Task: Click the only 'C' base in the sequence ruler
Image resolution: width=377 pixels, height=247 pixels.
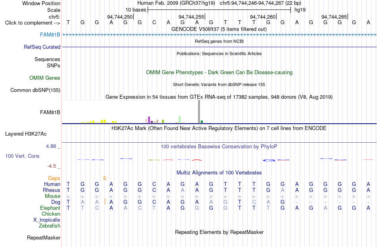Action: [154, 23]
